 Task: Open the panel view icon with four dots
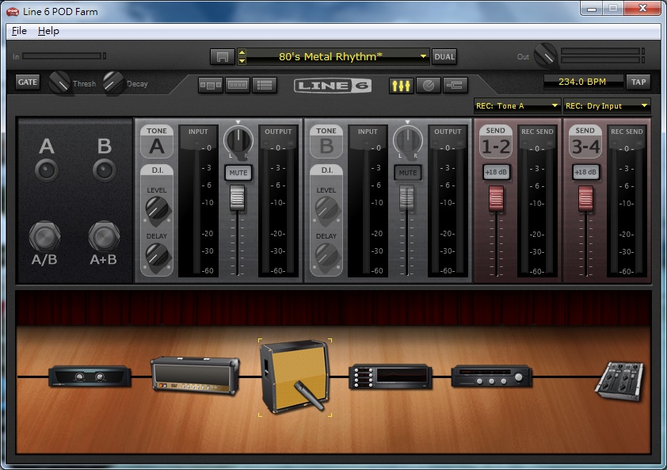click(238, 85)
